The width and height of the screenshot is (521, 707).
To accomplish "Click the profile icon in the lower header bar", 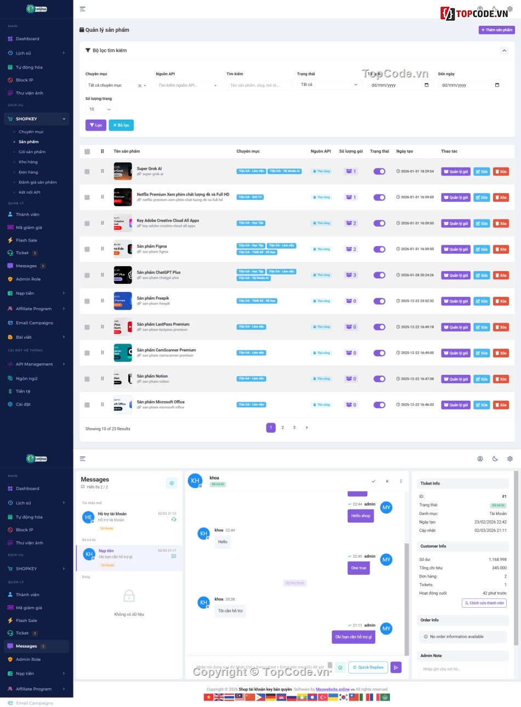I will pyautogui.click(x=481, y=459).
